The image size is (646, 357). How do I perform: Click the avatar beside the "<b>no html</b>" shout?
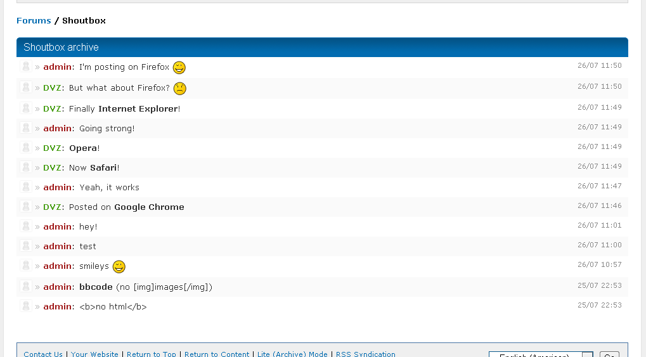pos(25,306)
